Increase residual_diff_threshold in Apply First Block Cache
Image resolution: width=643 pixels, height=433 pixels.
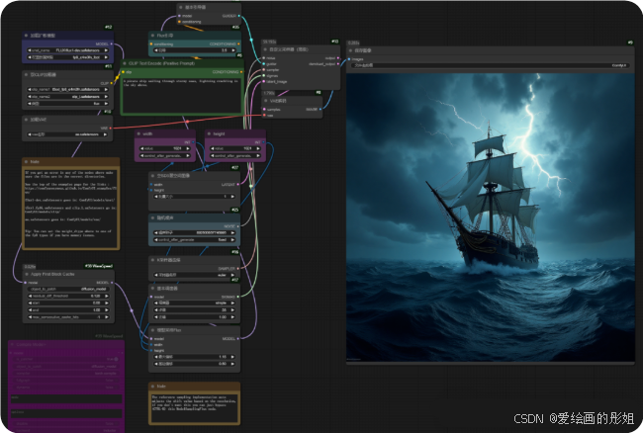pos(107,296)
